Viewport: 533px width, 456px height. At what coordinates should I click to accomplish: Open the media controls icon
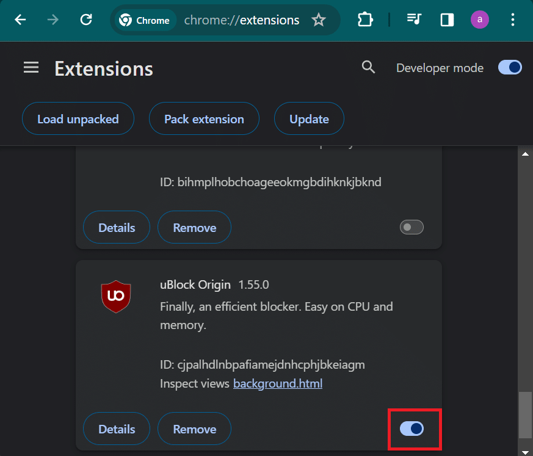tap(414, 20)
